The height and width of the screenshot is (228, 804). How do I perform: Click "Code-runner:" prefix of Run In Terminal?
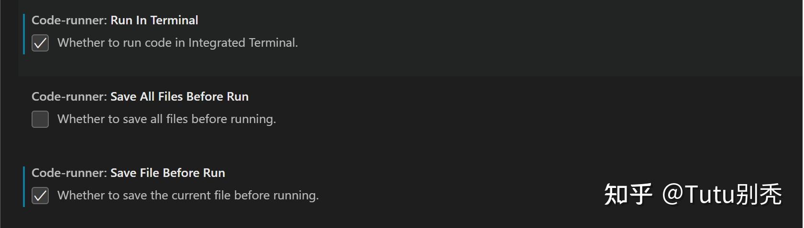[69, 20]
